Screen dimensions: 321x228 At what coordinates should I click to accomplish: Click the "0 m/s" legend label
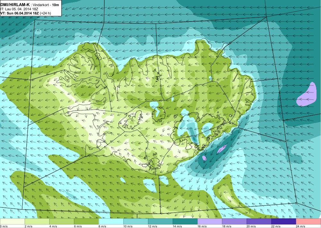click(x=4, y=226)
